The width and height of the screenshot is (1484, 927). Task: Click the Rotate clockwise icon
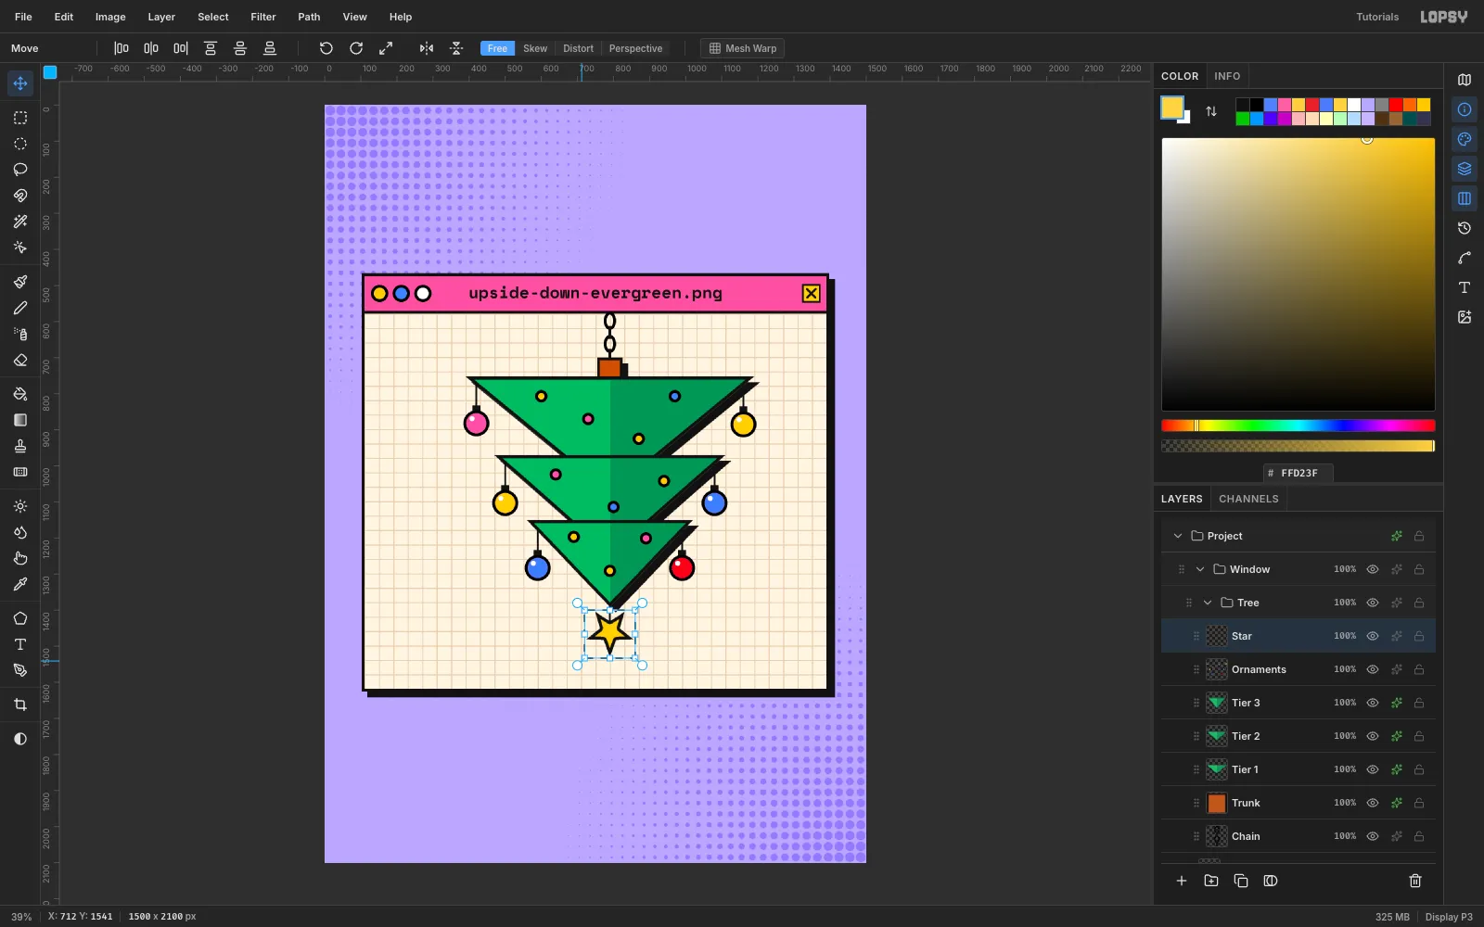click(x=356, y=48)
